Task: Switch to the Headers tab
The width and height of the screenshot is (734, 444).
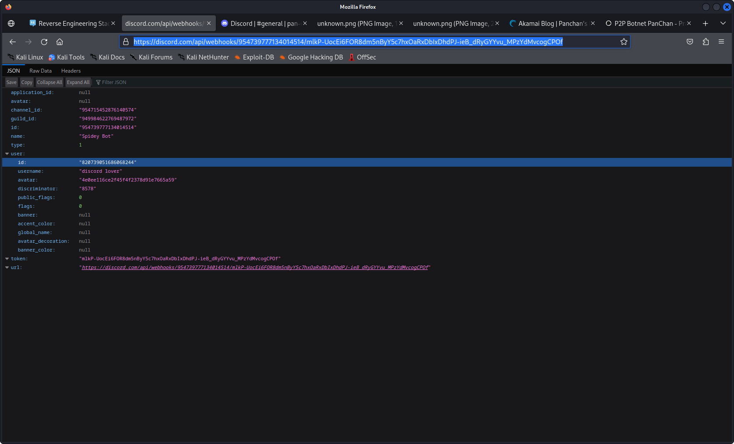Action: tap(71, 71)
